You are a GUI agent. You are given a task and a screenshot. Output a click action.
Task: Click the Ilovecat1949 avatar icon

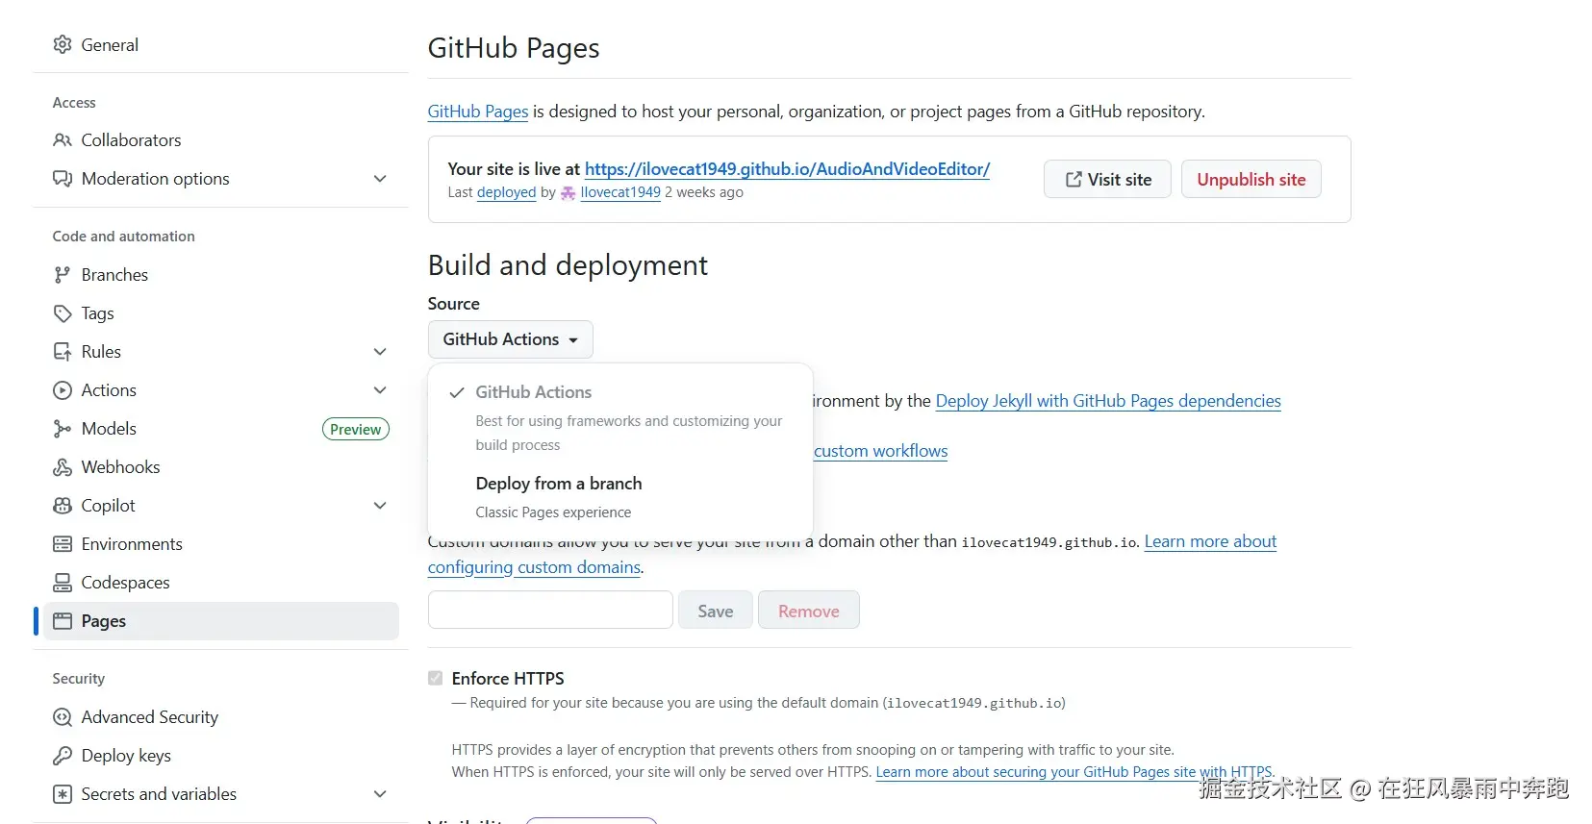[x=569, y=193]
